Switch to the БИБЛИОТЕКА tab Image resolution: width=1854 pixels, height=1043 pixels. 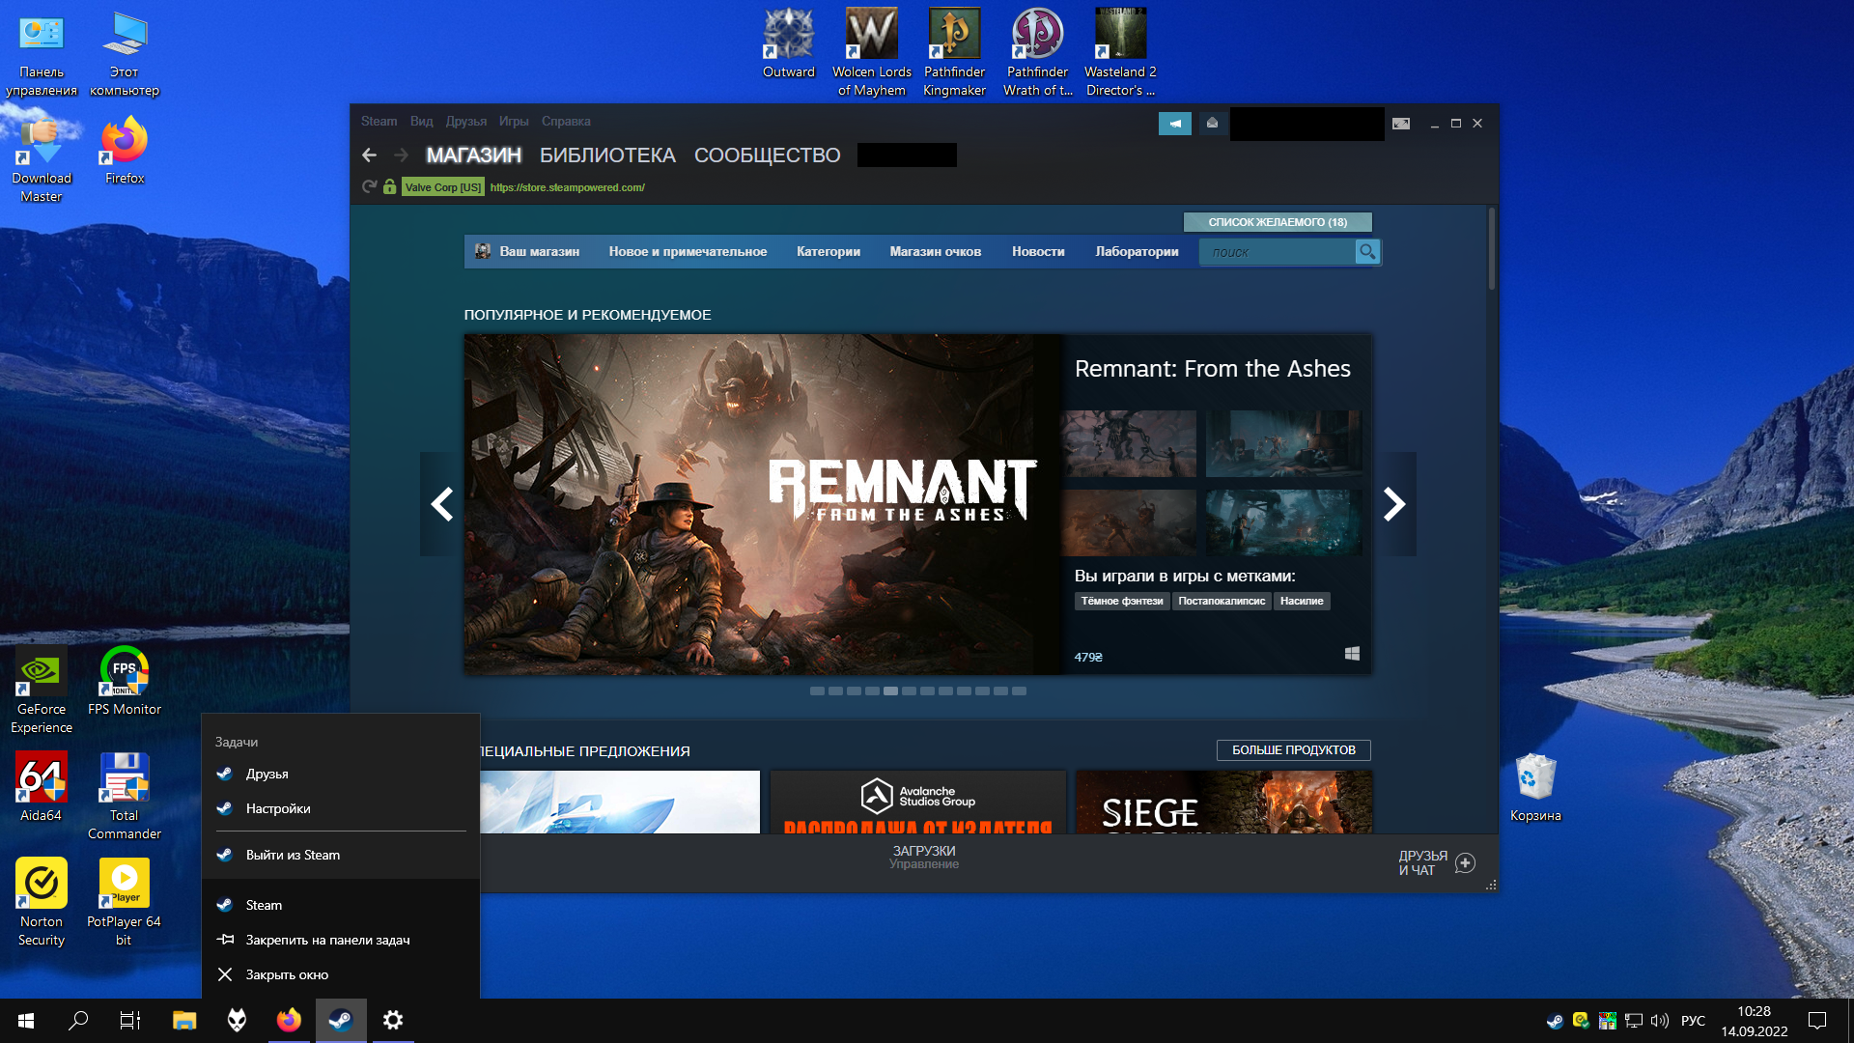[607, 155]
